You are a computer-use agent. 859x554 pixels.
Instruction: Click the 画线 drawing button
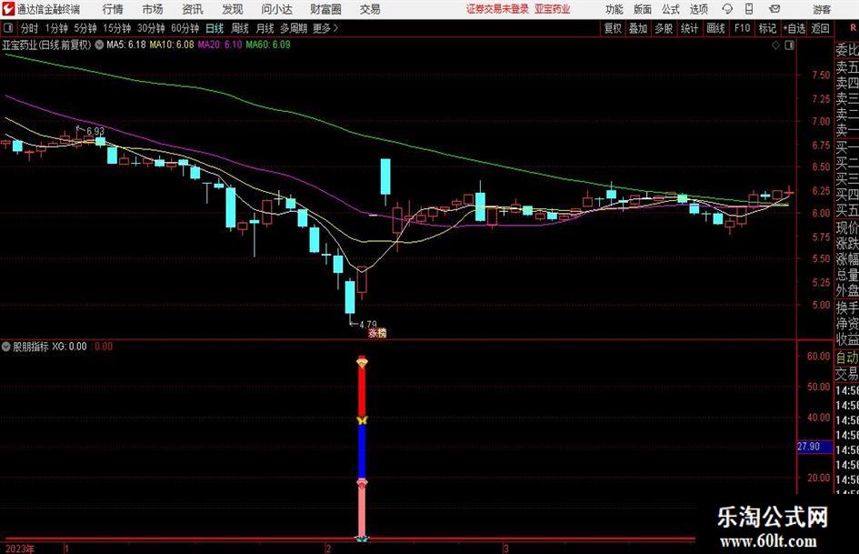[716, 28]
